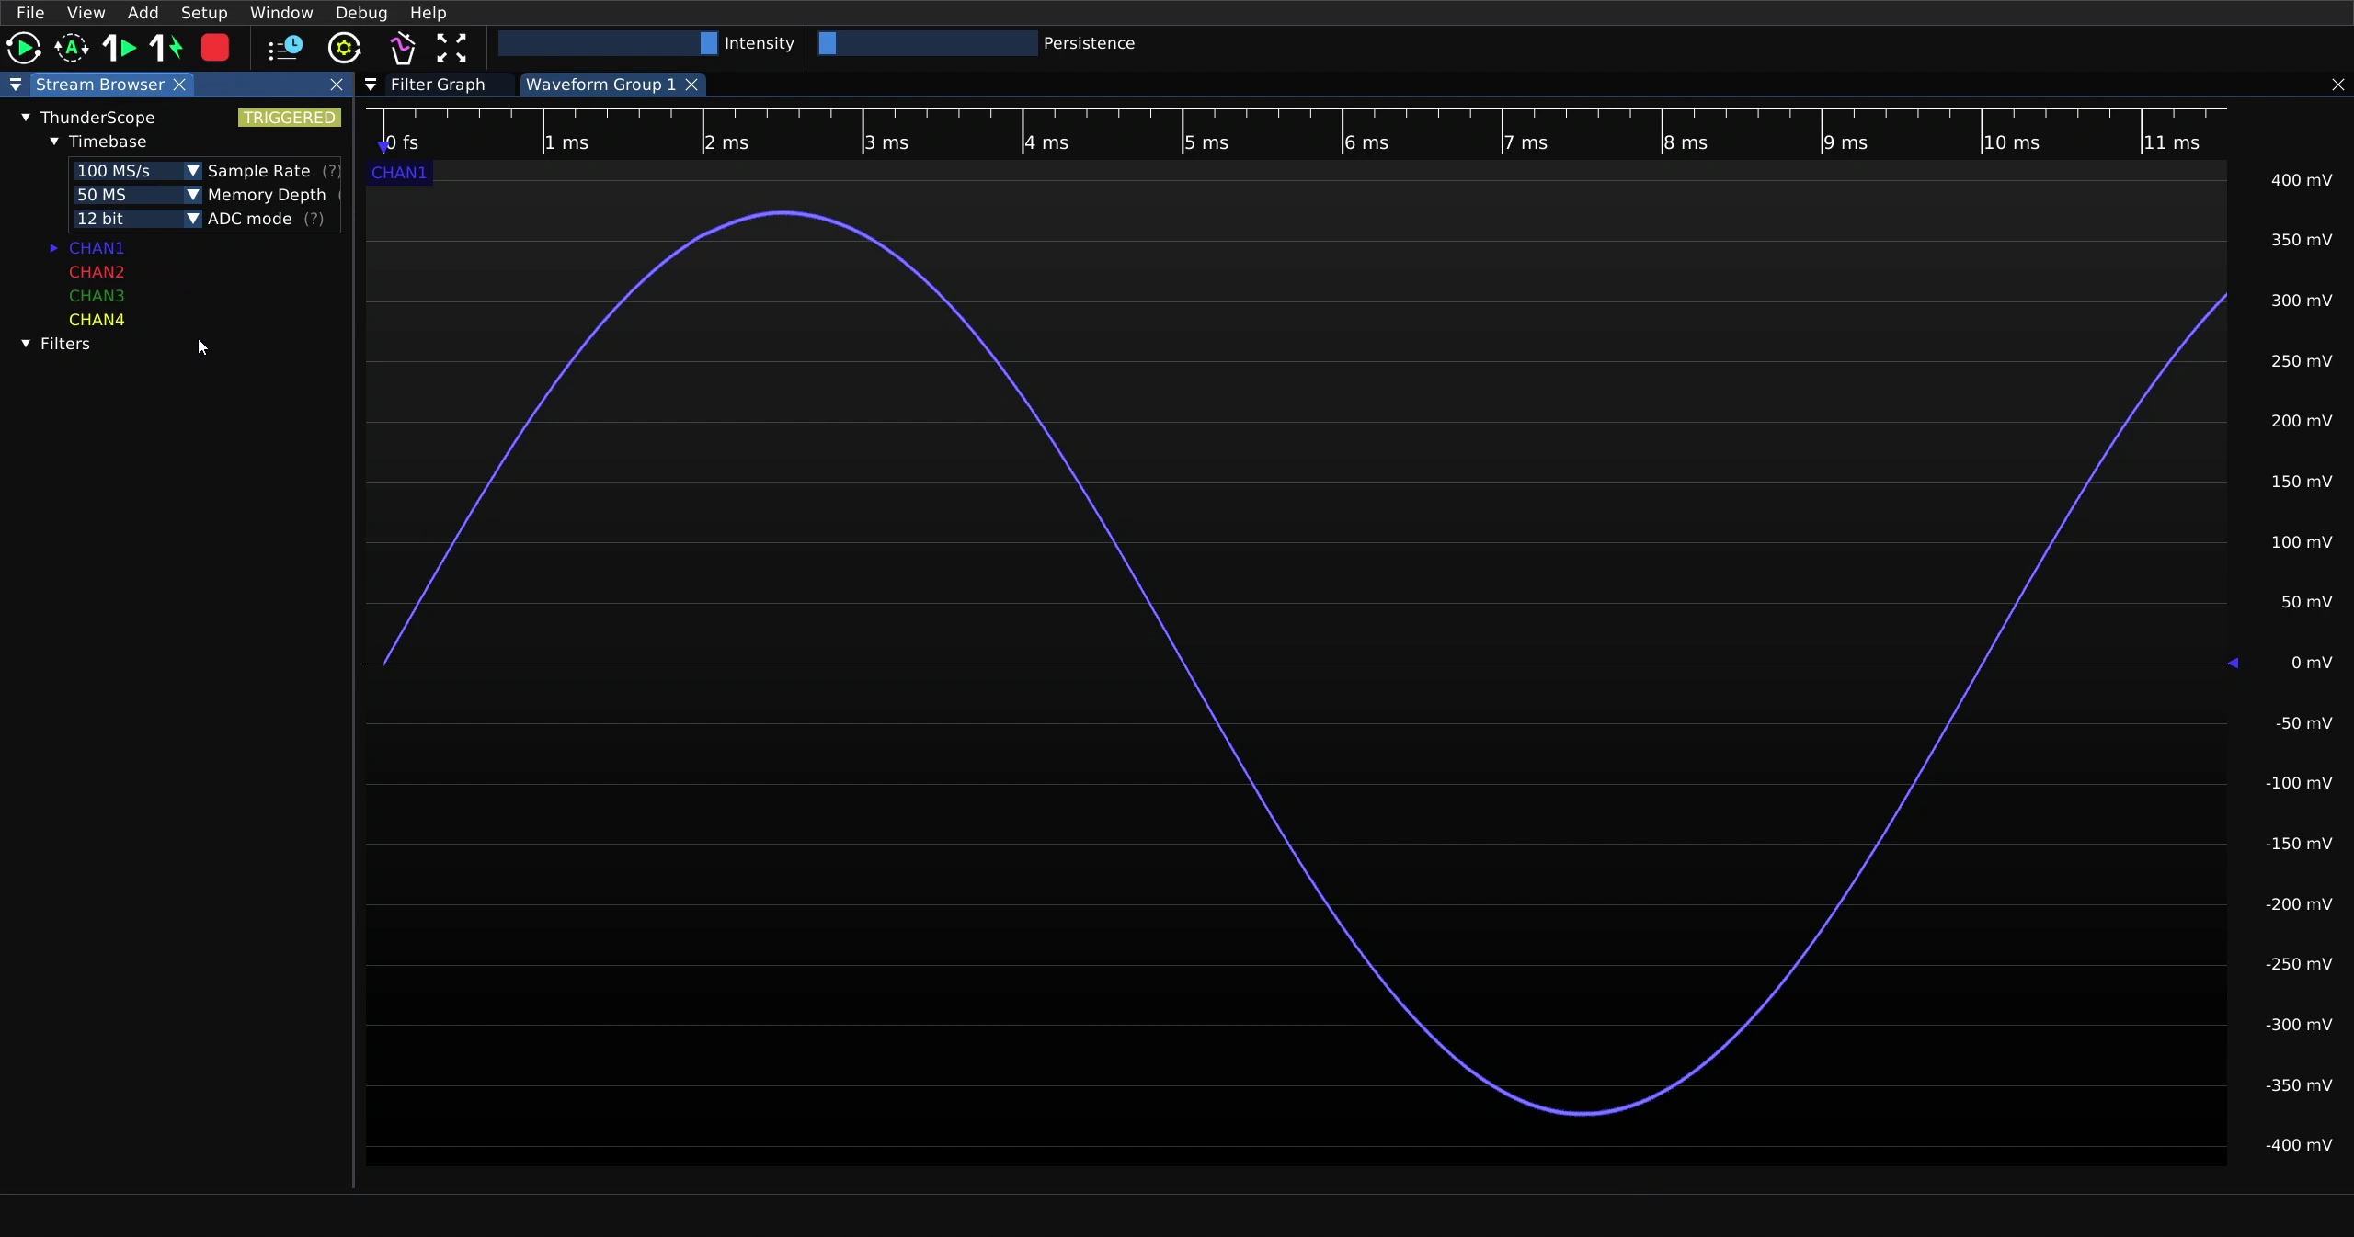Close the Stream Browser dock panel
2354x1237 pixels.
click(x=337, y=85)
